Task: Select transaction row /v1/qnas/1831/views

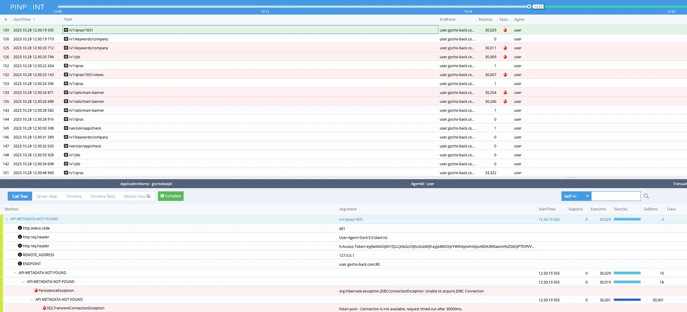Action: pyautogui.click(x=343, y=74)
